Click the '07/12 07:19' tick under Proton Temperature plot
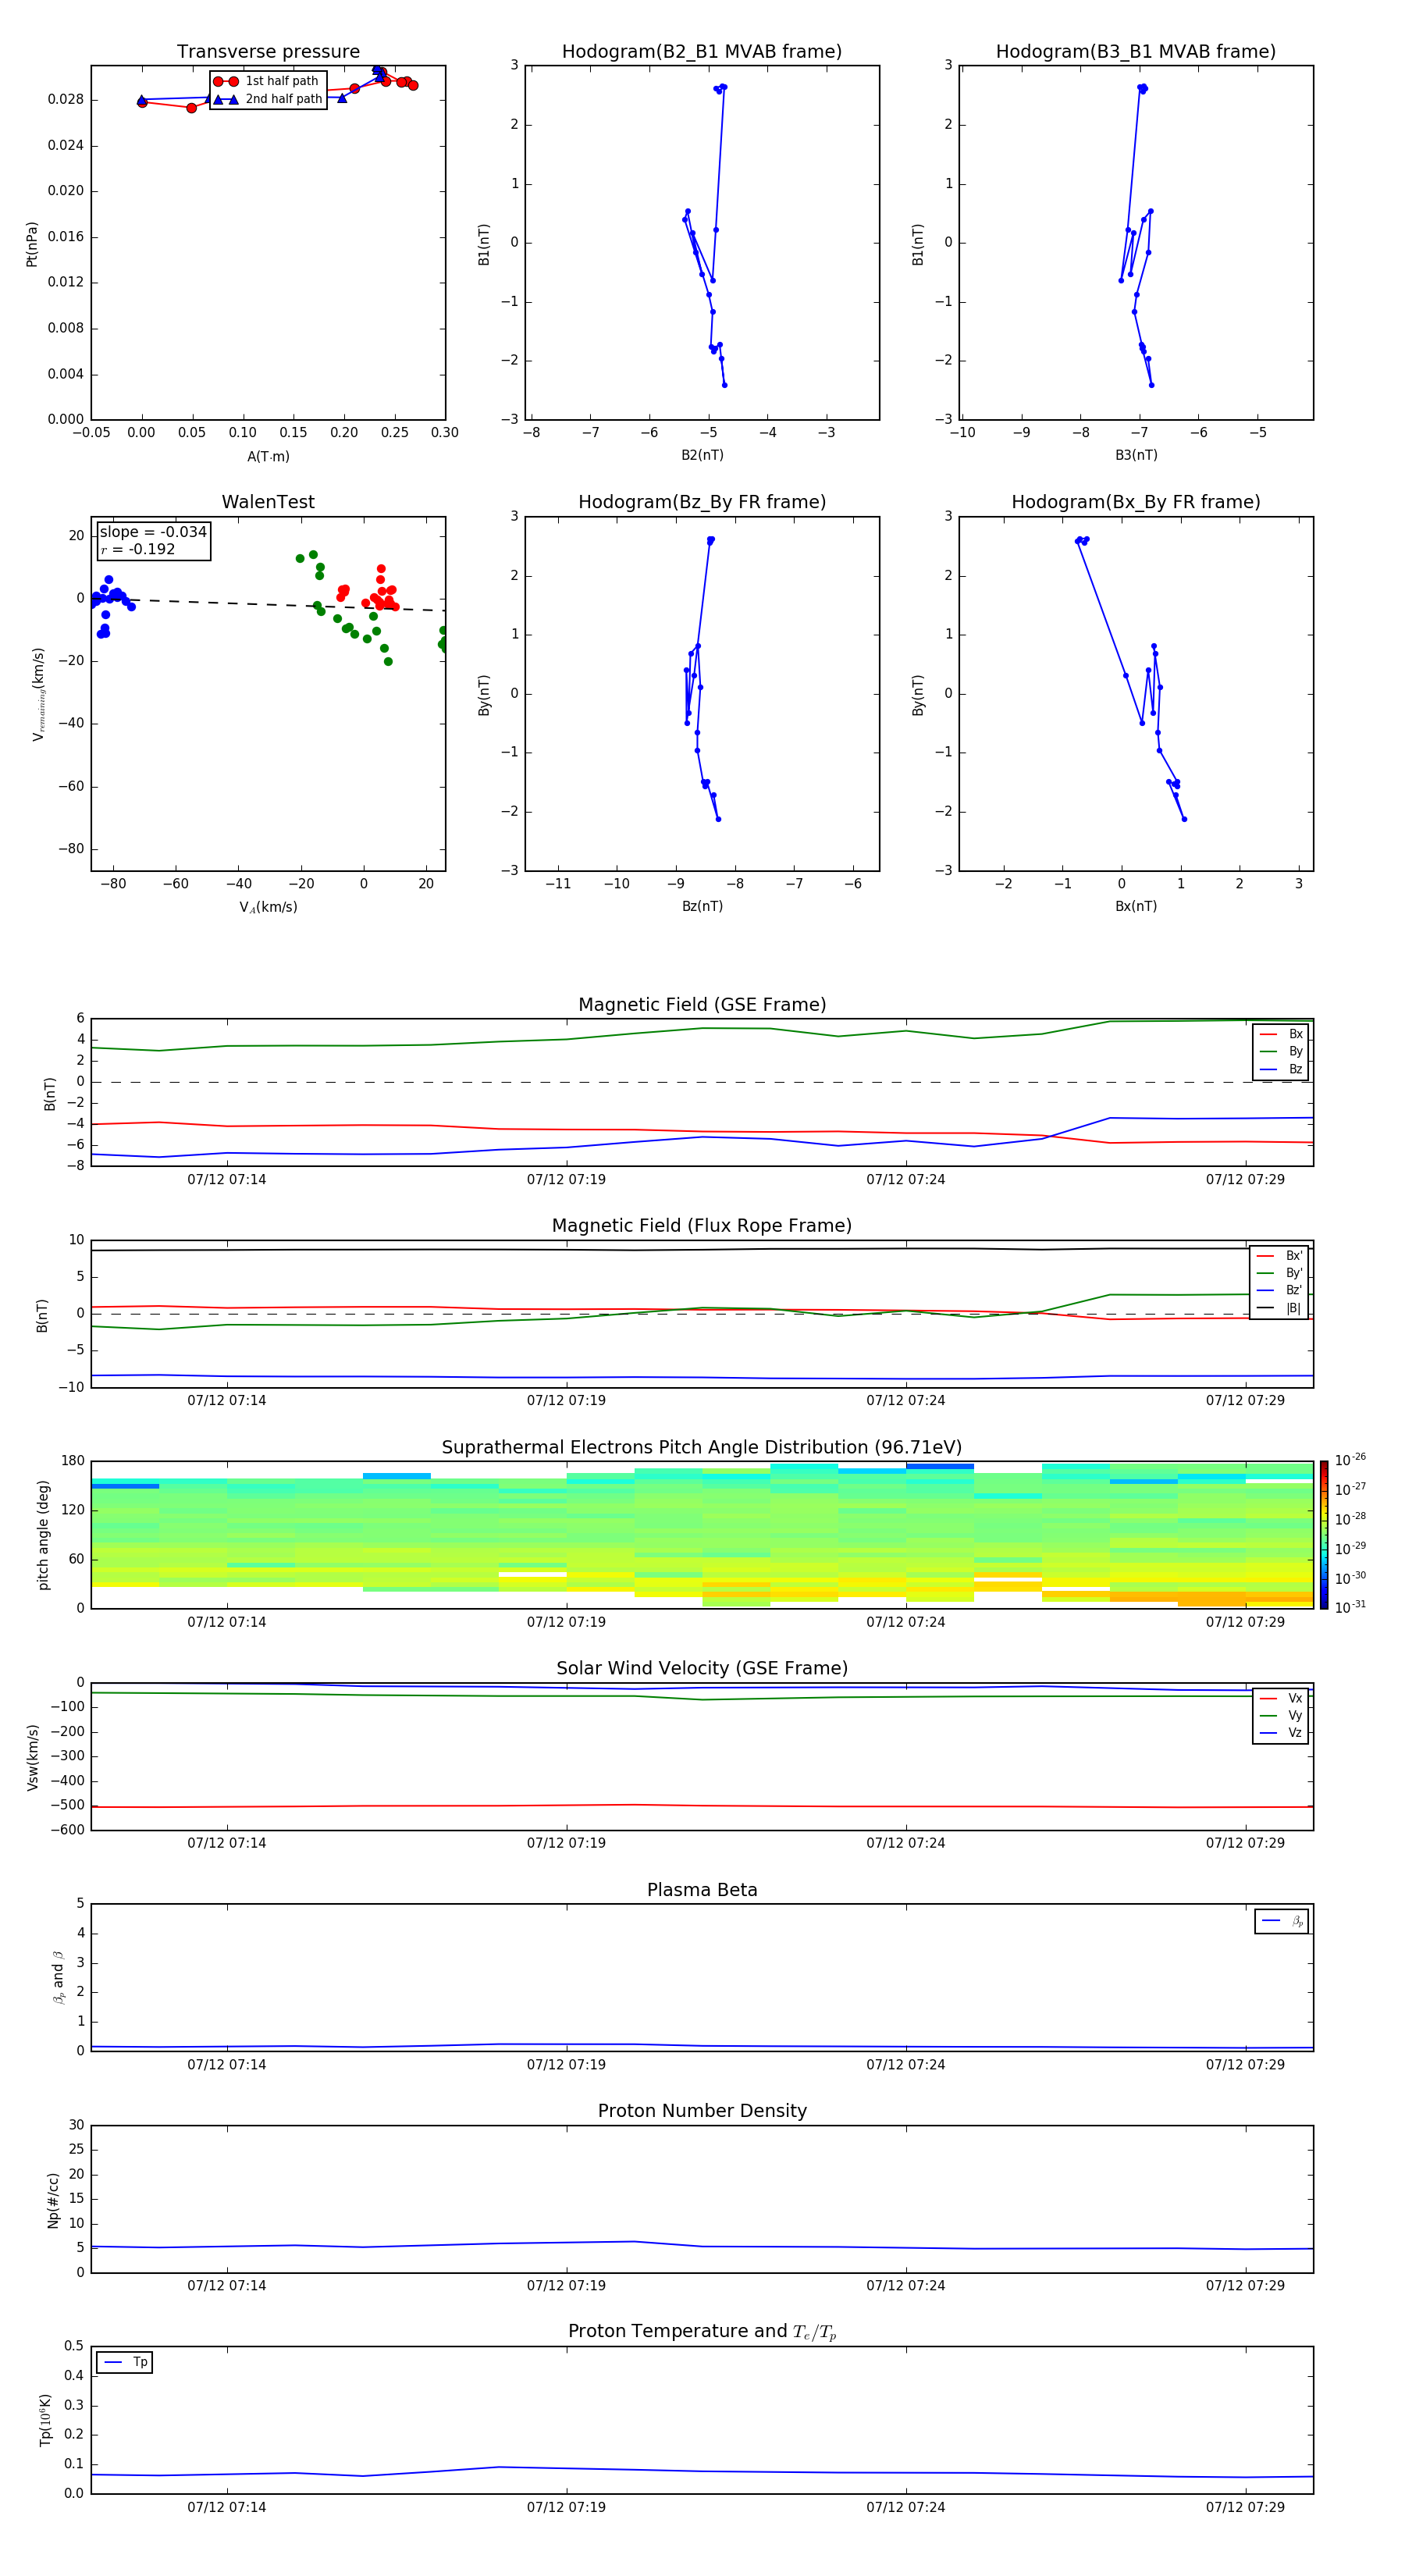 point(566,2507)
